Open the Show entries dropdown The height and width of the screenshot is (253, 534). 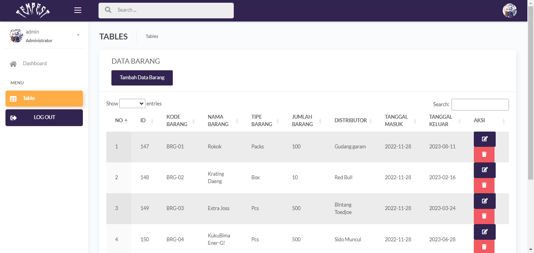[132, 103]
